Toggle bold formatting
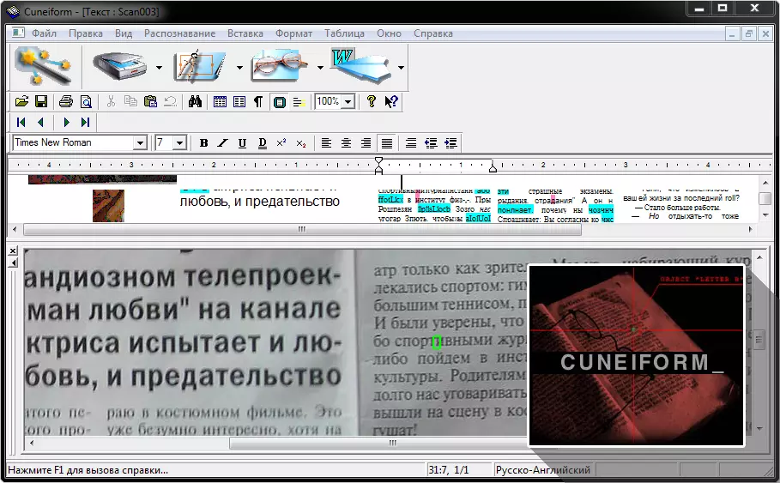The width and height of the screenshot is (780, 483). point(203,143)
